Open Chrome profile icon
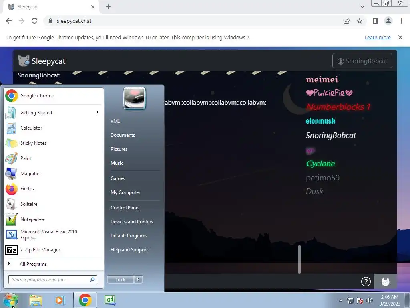 point(388,21)
